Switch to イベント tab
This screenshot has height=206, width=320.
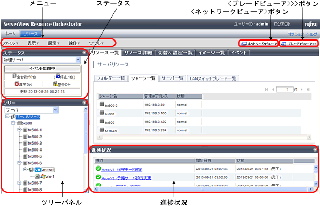tap(239, 53)
